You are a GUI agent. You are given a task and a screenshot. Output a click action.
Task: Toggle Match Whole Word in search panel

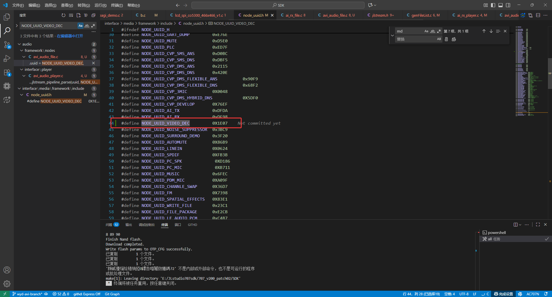(87, 26)
